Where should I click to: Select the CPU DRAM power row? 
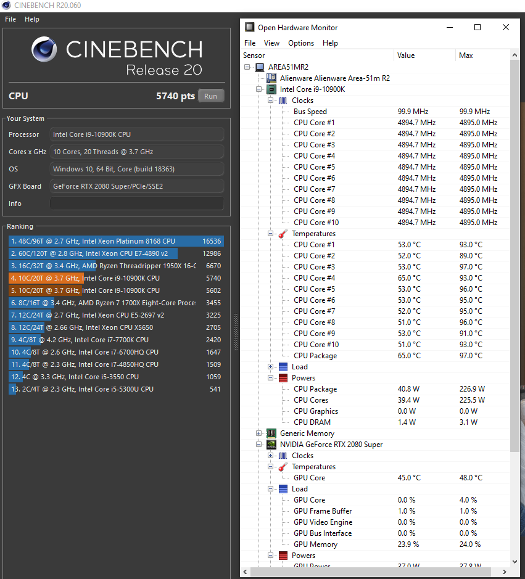(375, 422)
